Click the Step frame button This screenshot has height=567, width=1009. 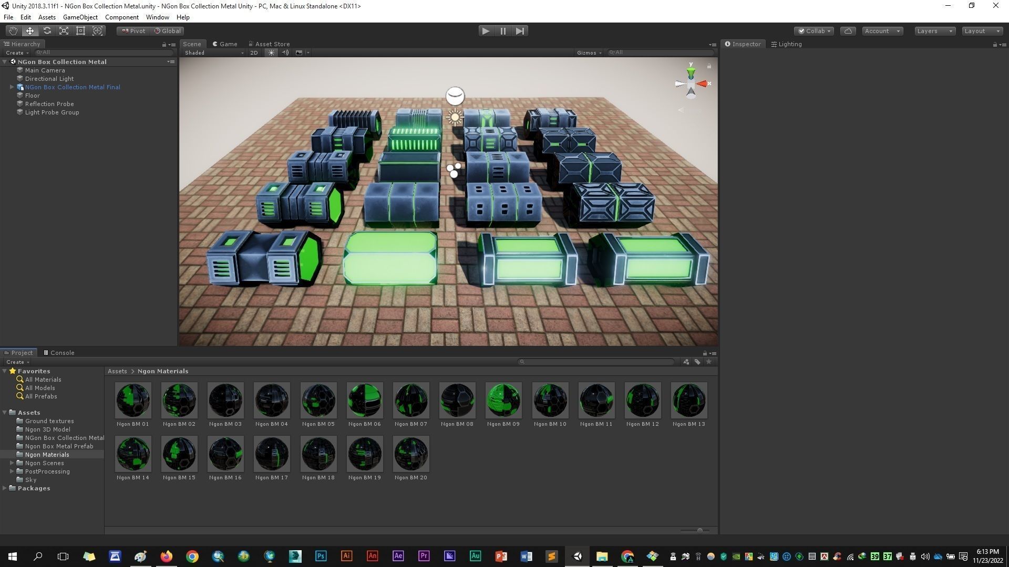coord(520,31)
